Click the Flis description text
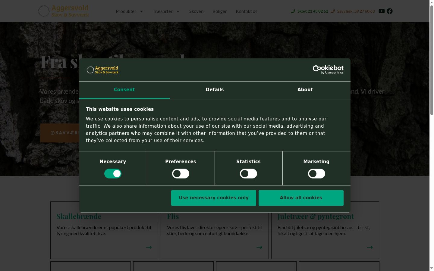The image size is (434, 271). click(x=214, y=230)
